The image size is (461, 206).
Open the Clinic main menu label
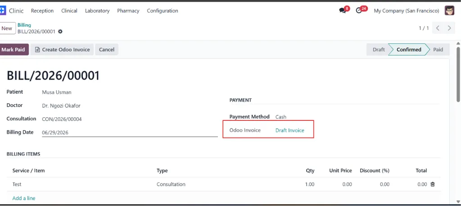point(16,11)
